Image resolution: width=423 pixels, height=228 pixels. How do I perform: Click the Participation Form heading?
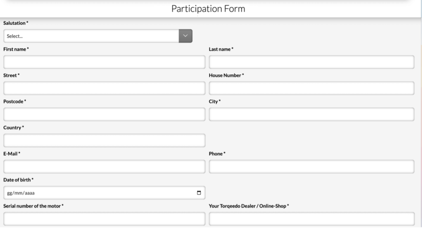pyautogui.click(x=208, y=9)
